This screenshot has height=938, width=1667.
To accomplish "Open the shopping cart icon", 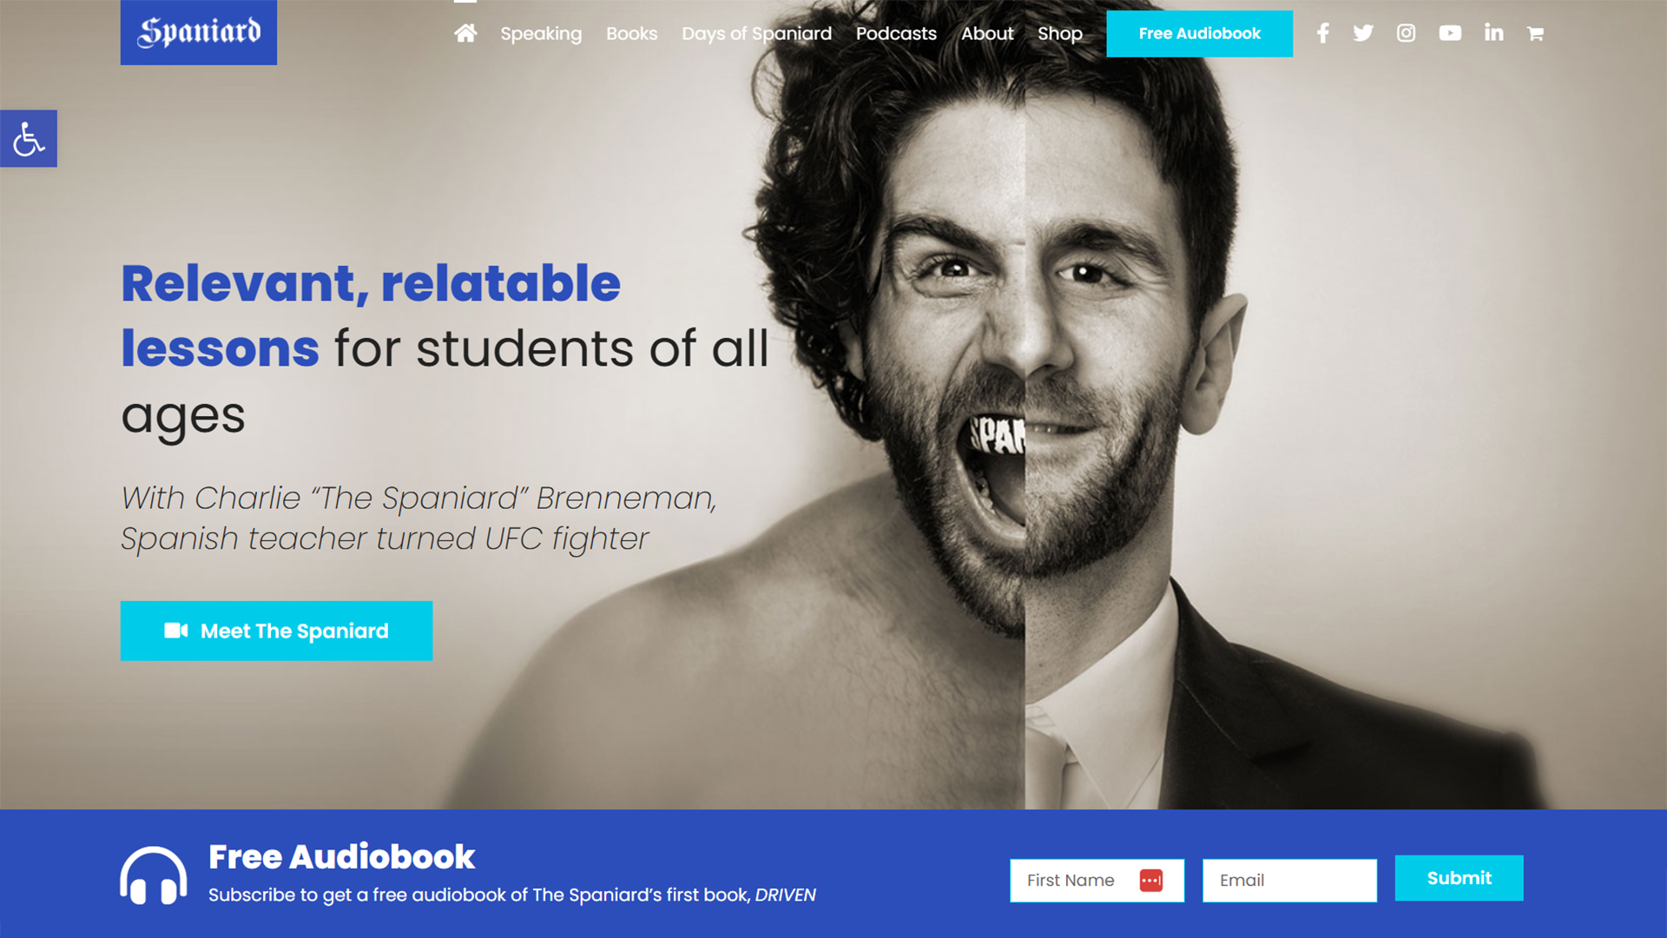I will click(x=1535, y=34).
